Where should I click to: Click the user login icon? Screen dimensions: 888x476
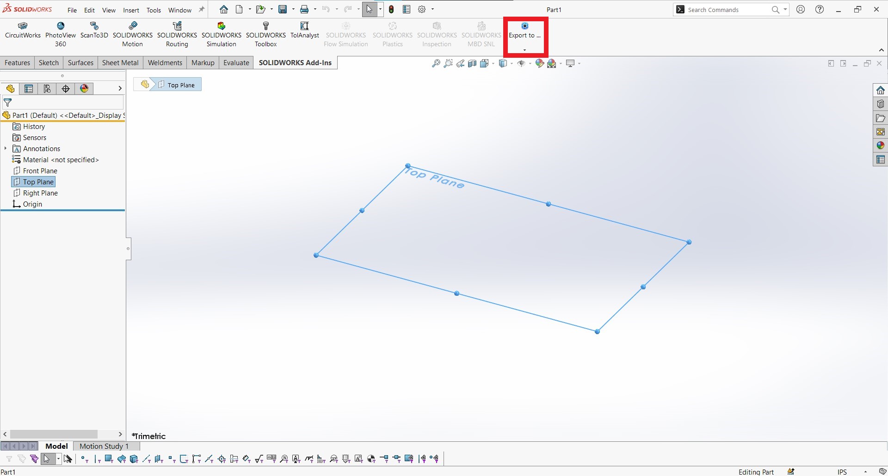(801, 9)
